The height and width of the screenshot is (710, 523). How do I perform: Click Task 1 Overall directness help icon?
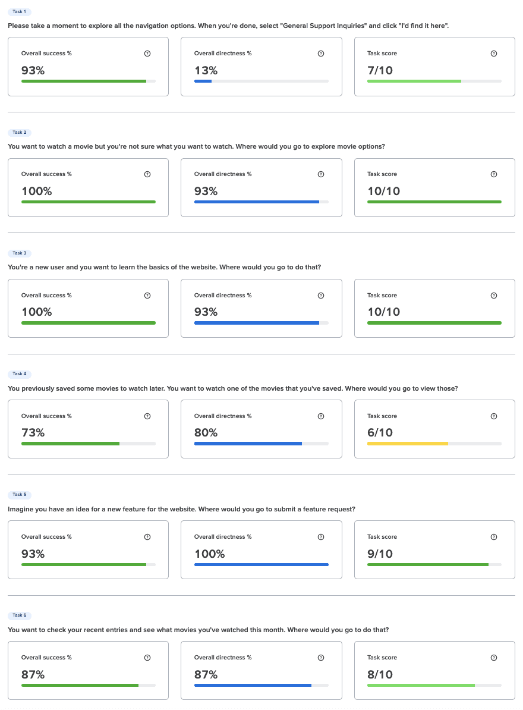(x=321, y=54)
